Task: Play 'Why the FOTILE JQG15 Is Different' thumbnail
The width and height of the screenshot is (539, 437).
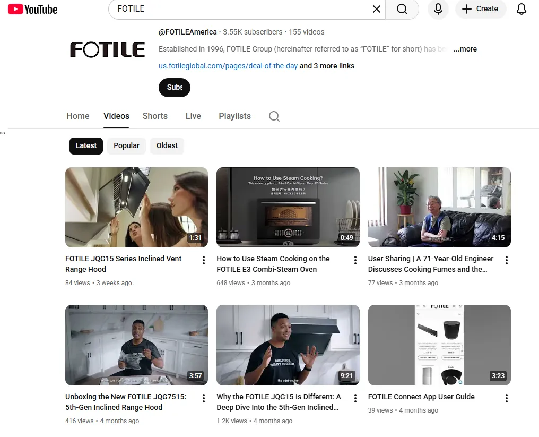Action: coord(288,345)
